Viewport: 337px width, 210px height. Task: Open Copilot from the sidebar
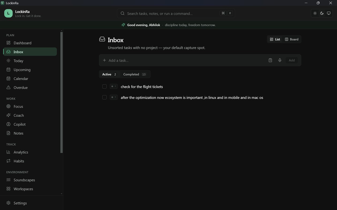[30, 124]
